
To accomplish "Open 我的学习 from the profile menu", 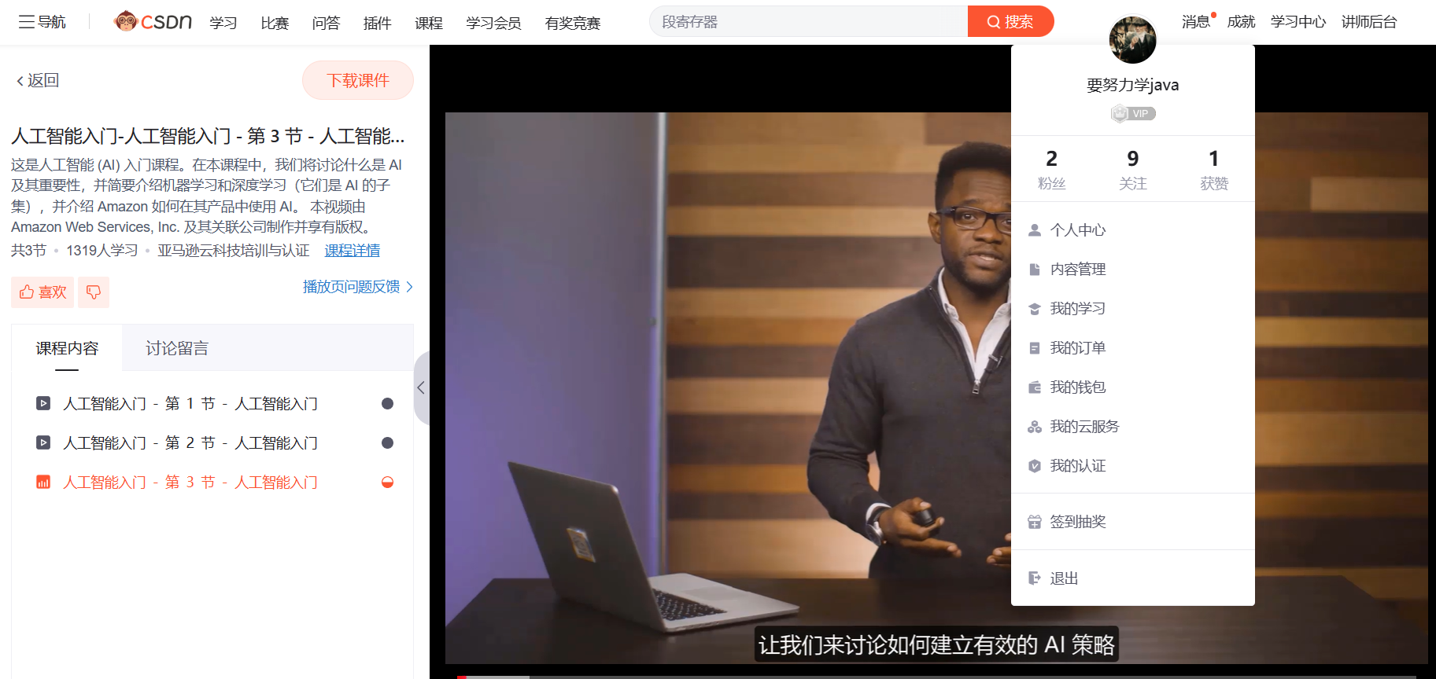I will tap(1132, 309).
